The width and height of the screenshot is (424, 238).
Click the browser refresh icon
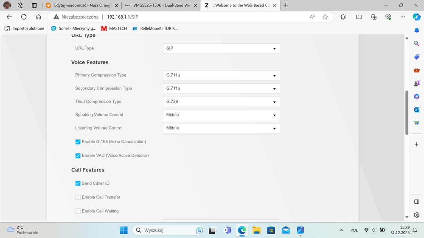point(24,17)
